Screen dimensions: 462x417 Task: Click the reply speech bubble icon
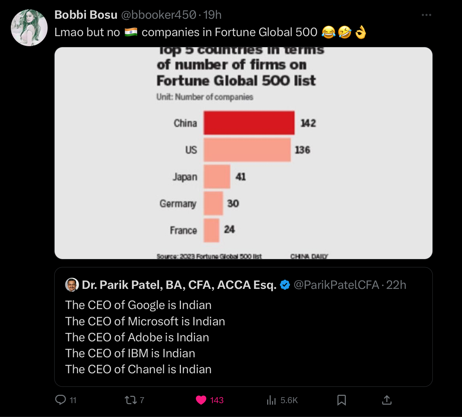coord(61,400)
